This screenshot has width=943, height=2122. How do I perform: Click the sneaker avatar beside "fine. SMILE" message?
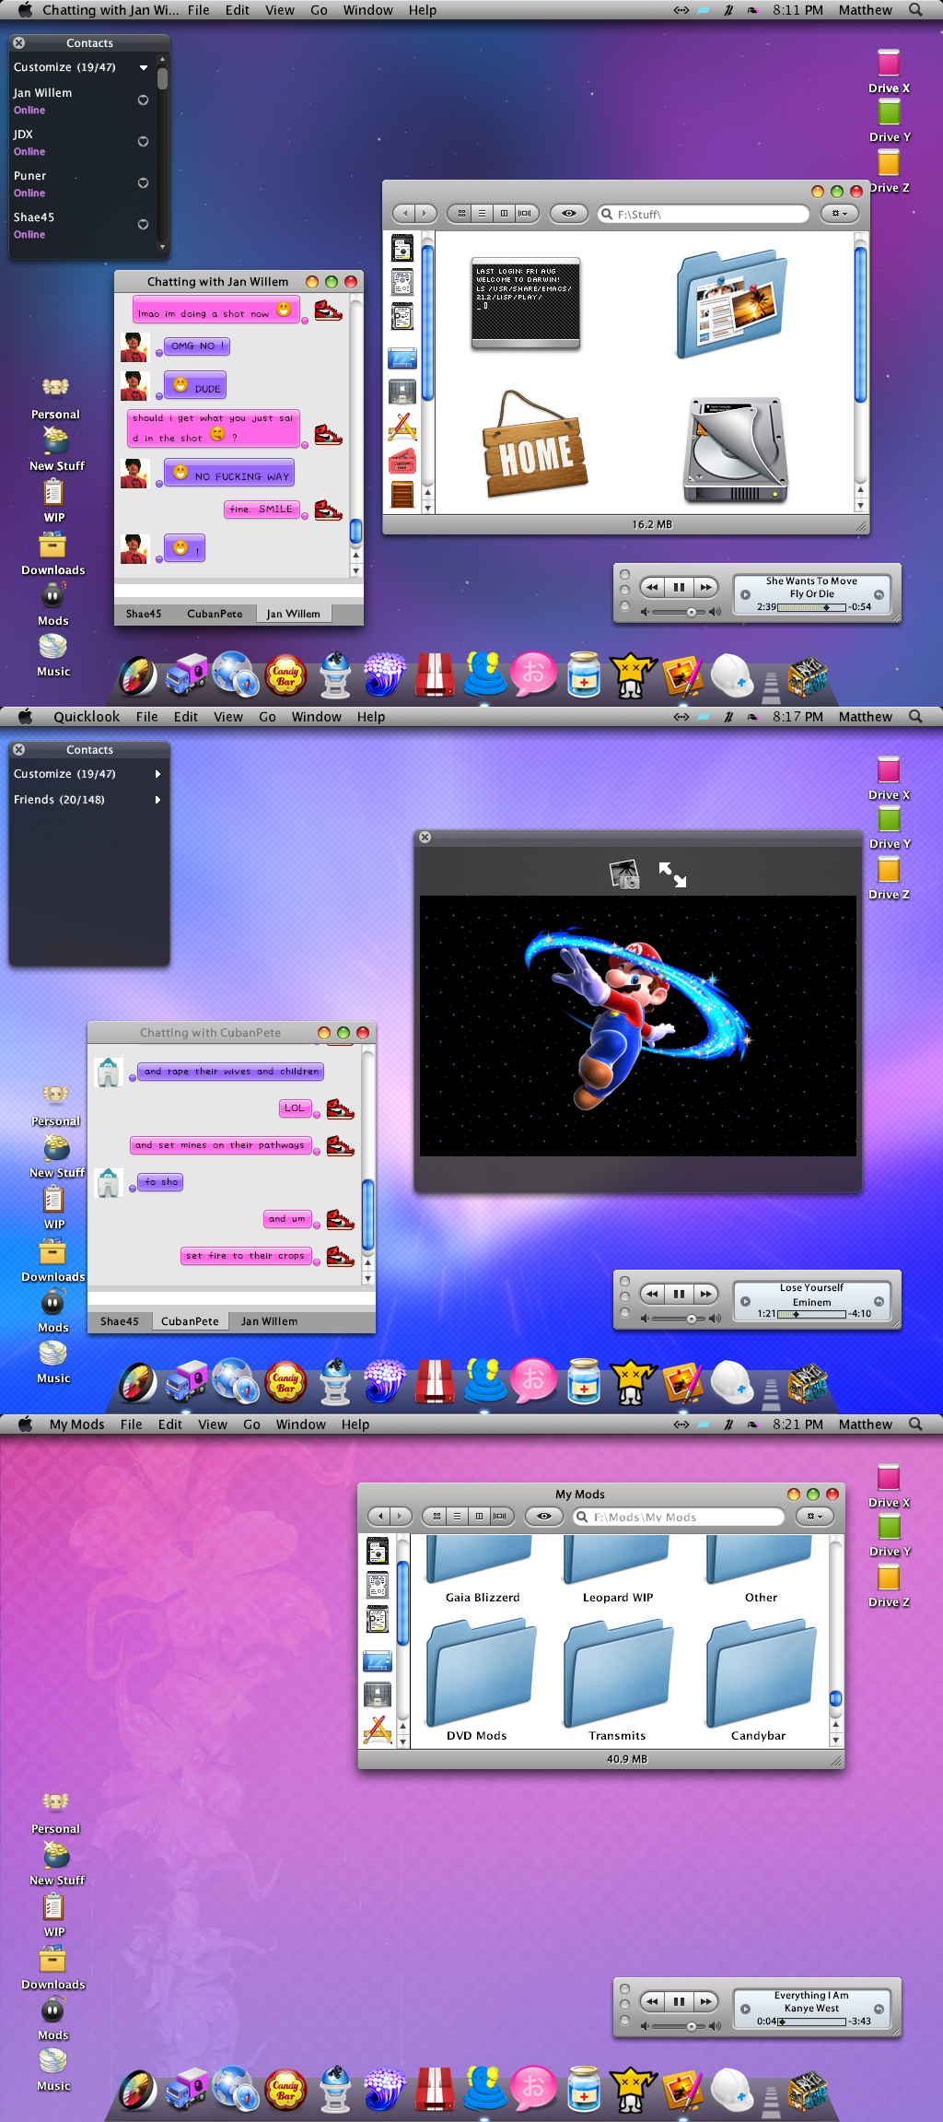pyautogui.click(x=328, y=510)
